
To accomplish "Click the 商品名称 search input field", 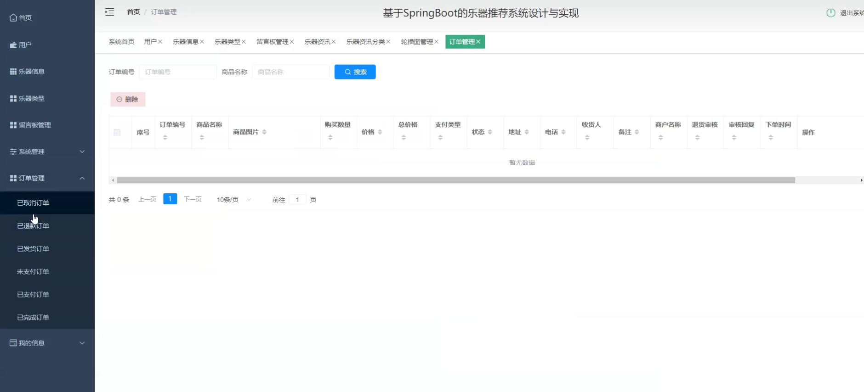I will [291, 72].
